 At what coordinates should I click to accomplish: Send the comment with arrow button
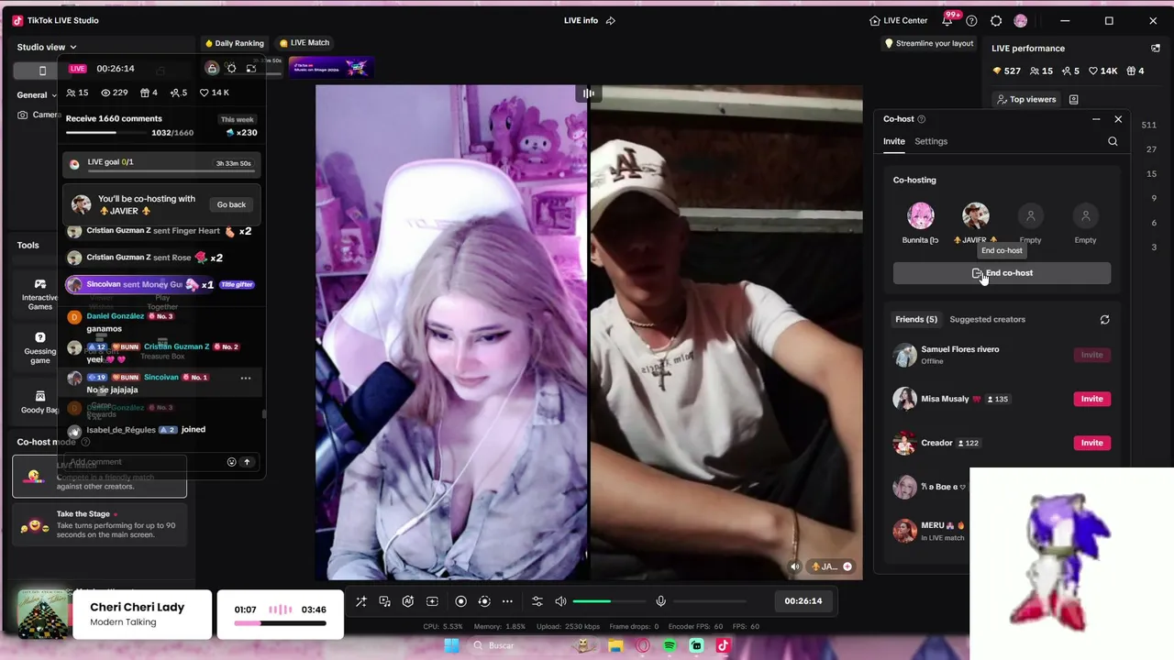(x=247, y=462)
